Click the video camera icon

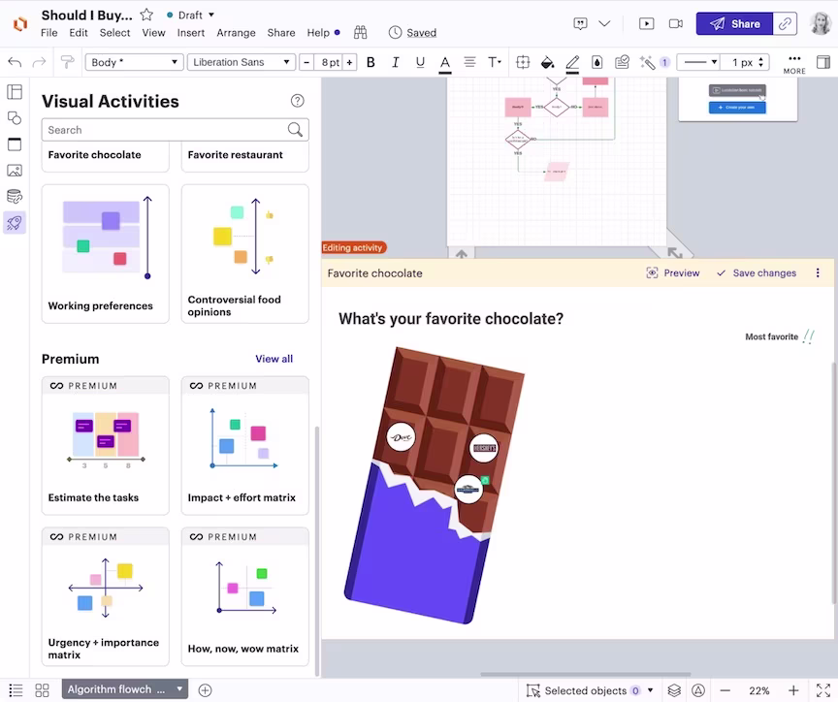[x=676, y=23]
